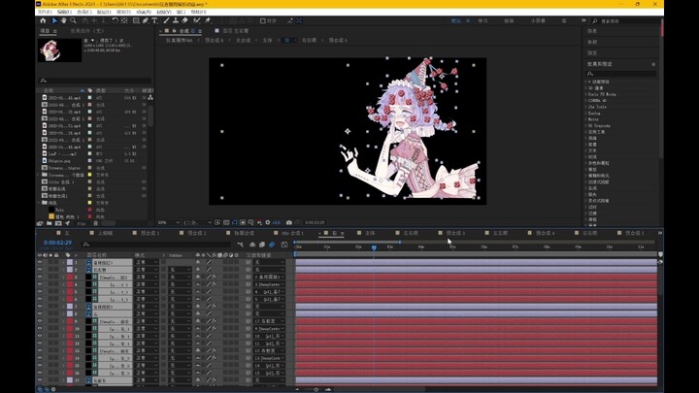The height and width of the screenshot is (393, 699).
Task: Select the Brush tool
Action: pyautogui.click(x=166, y=20)
